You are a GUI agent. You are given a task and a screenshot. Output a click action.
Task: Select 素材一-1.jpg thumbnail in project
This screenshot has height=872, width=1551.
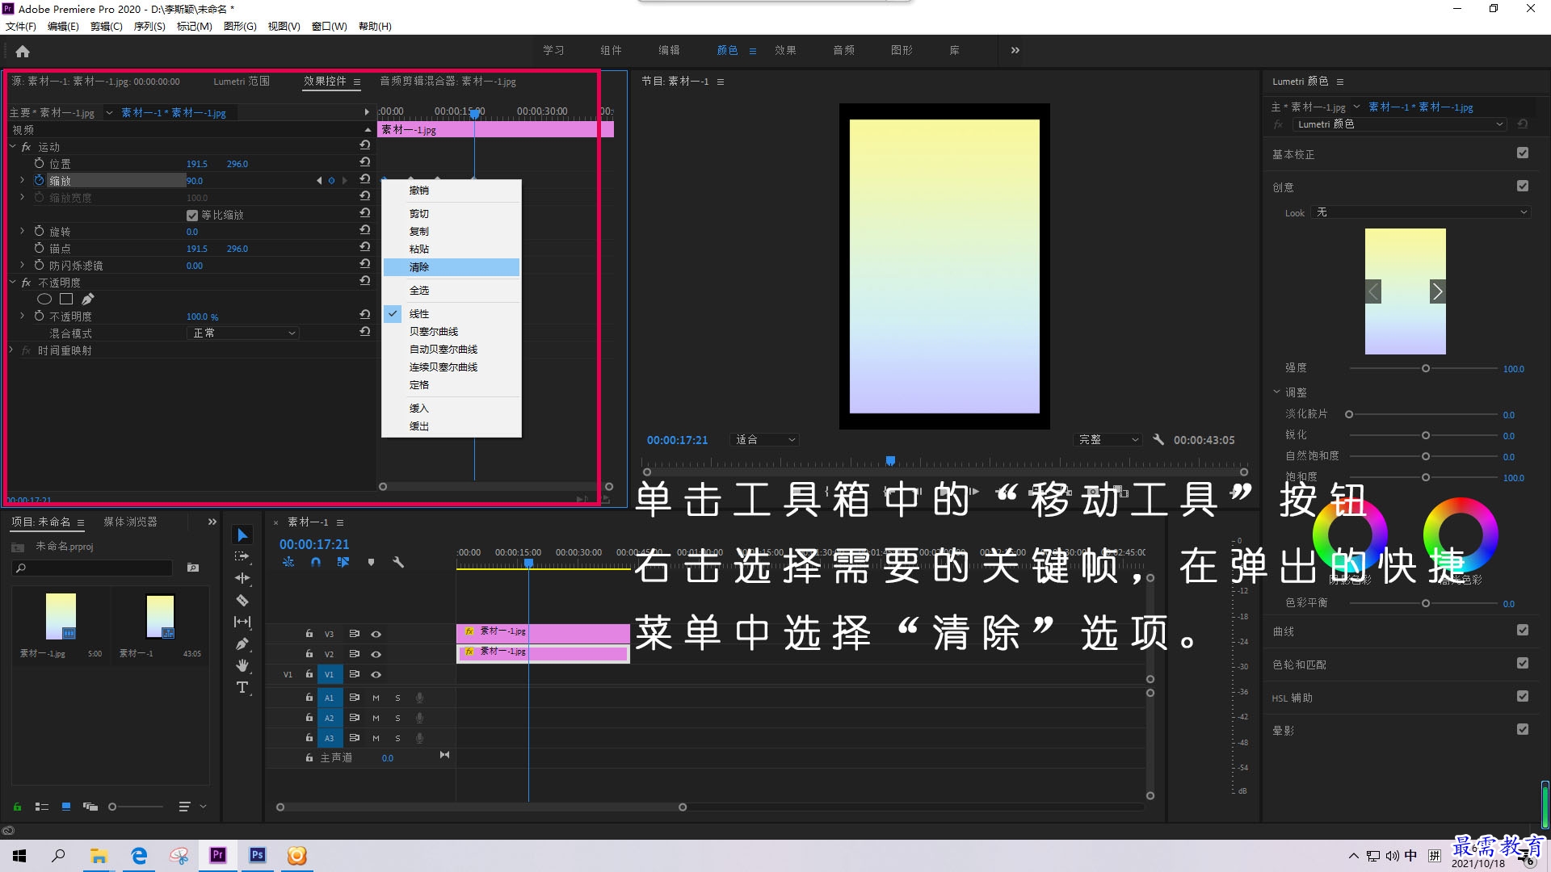pos(61,616)
